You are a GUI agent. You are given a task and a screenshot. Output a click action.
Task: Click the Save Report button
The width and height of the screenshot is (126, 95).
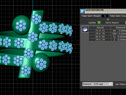point(115,23)
